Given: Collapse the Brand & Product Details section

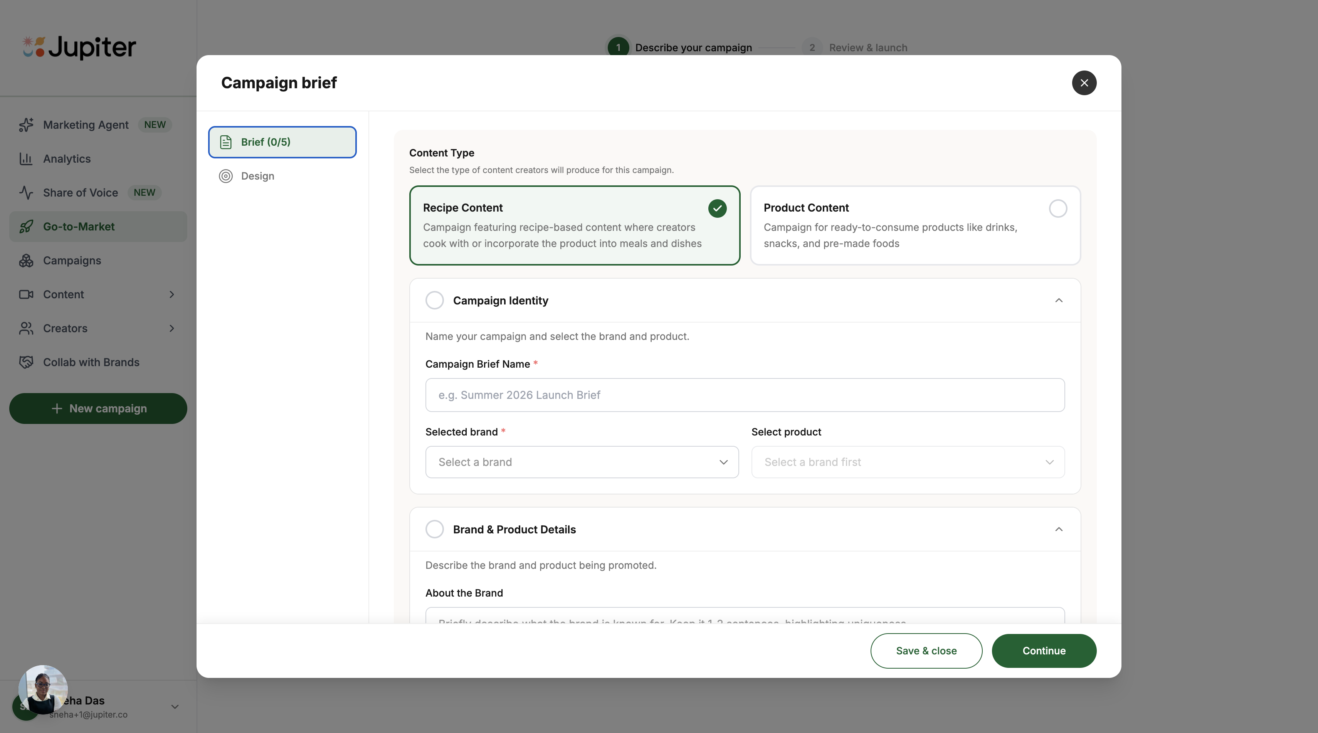Looking at the screenshot, I should tap(1059, 530).
